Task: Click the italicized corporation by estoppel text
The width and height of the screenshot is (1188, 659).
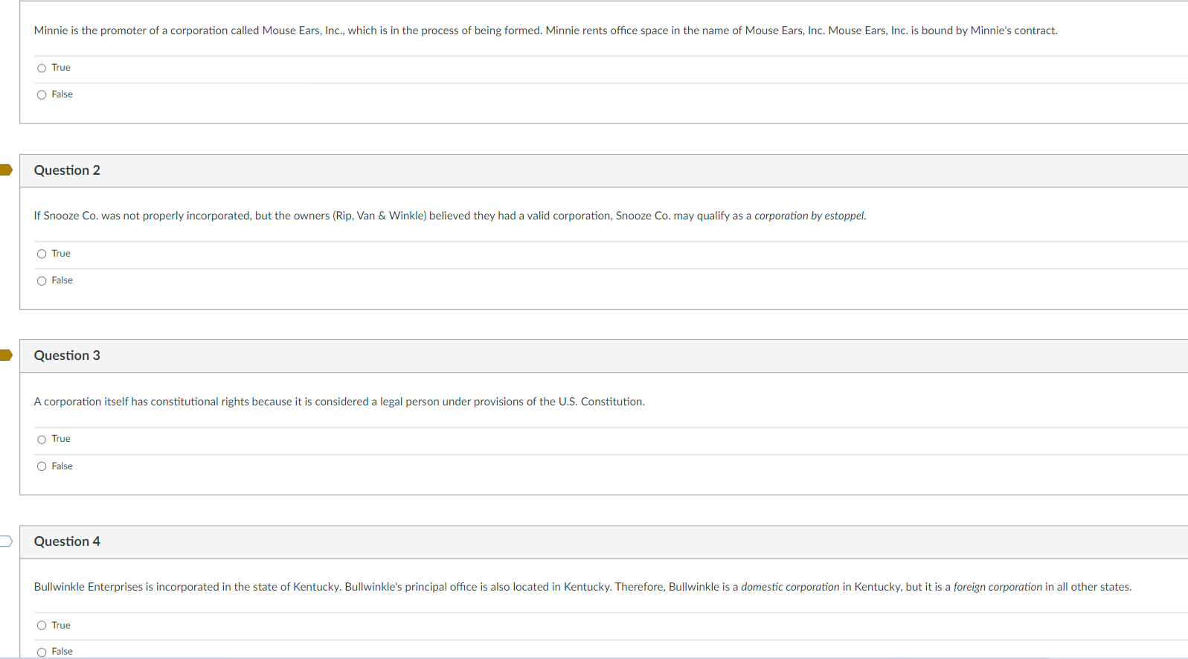Action: click(x=808, y=216)
